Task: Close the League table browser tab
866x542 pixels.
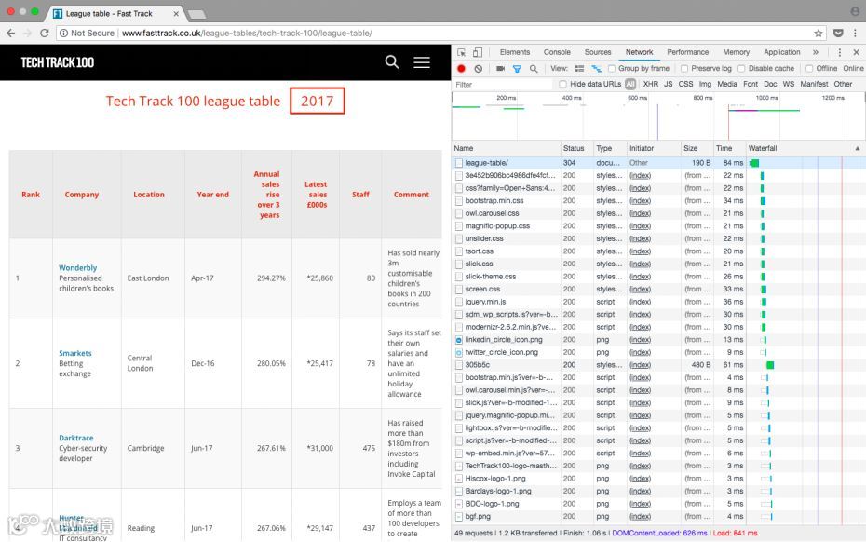Action: click(x=176, y=13)
